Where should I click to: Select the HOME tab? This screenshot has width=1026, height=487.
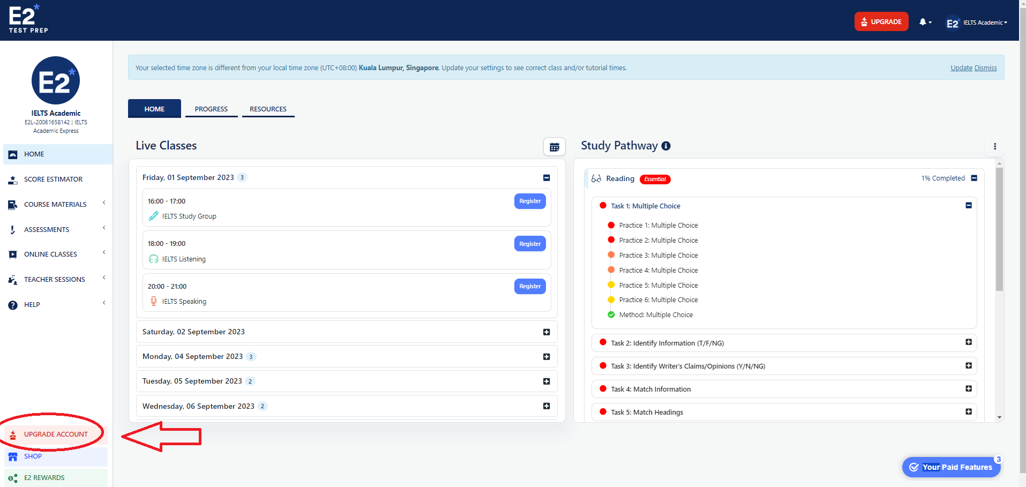tap(154, 109)
